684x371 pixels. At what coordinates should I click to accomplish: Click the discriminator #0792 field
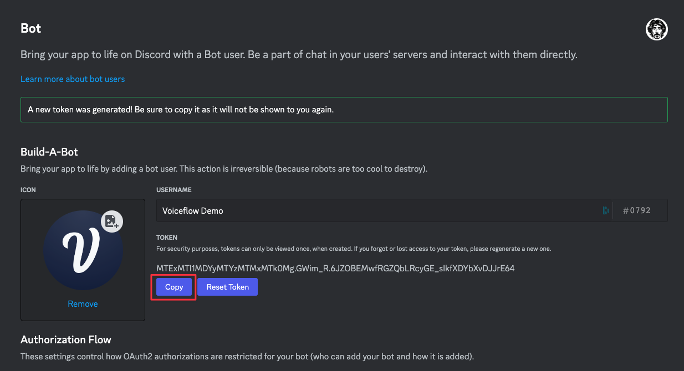coord(640,210)
